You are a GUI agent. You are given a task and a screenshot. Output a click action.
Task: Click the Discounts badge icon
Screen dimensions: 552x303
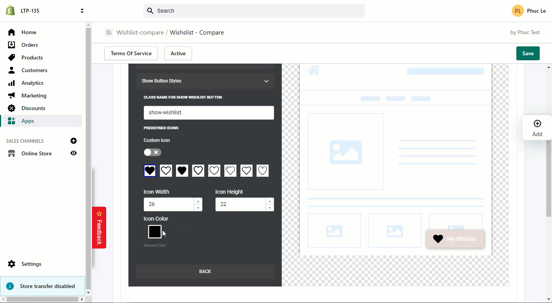pyautogui.click(x=11, y=108)
